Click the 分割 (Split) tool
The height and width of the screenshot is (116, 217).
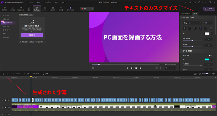point(26,74)
